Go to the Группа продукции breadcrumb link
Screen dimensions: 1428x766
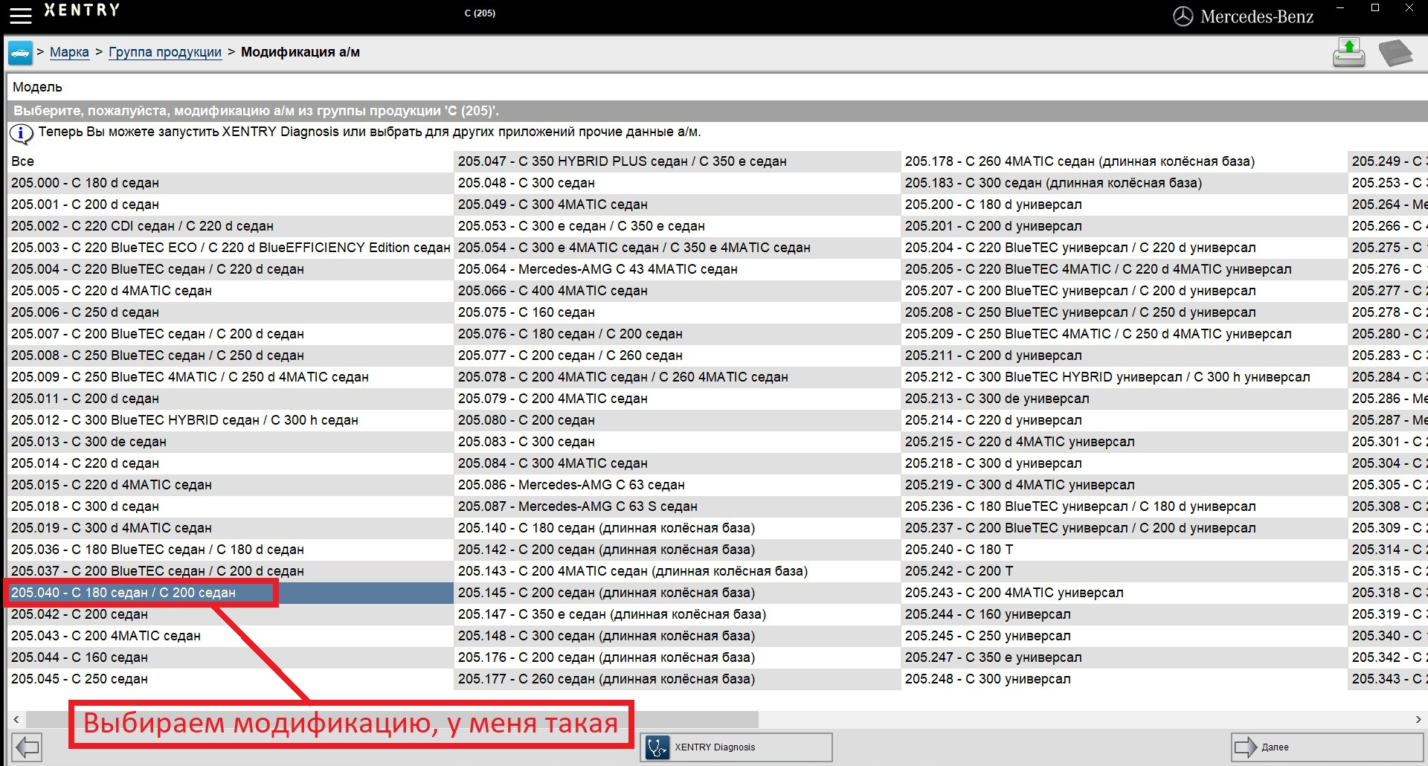coord(165,52)
